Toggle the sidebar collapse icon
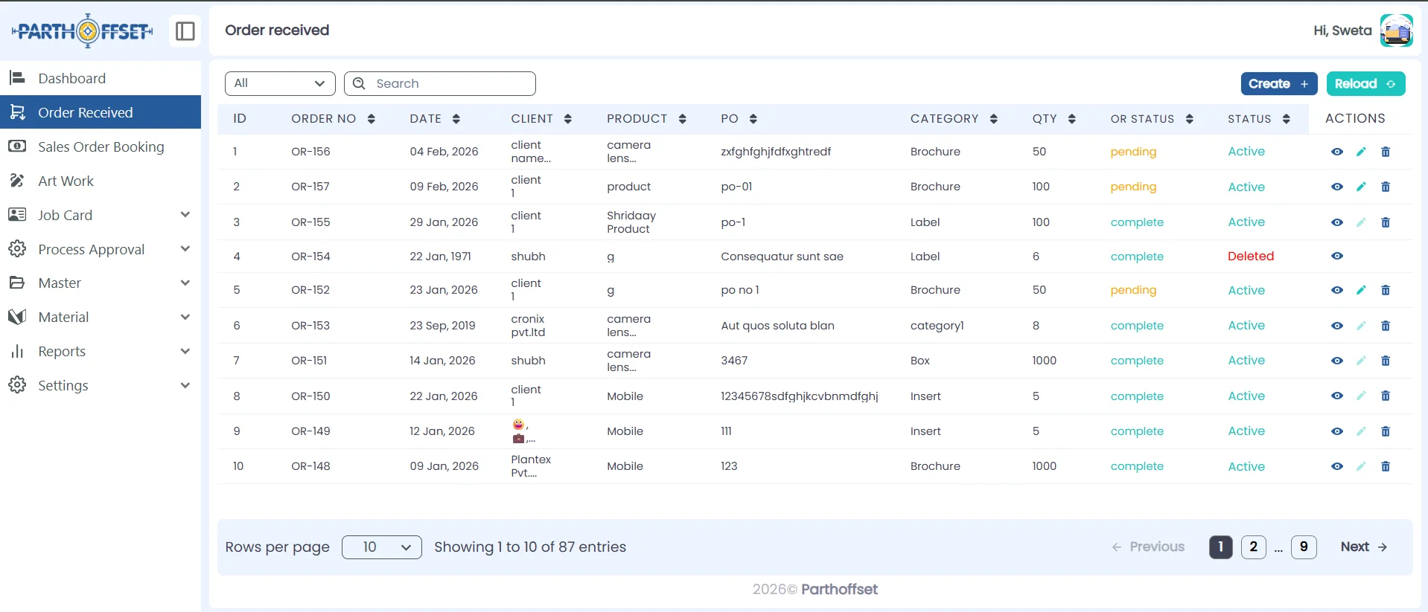The width and height of the screenshot is (1428, 612). (185, 31)
